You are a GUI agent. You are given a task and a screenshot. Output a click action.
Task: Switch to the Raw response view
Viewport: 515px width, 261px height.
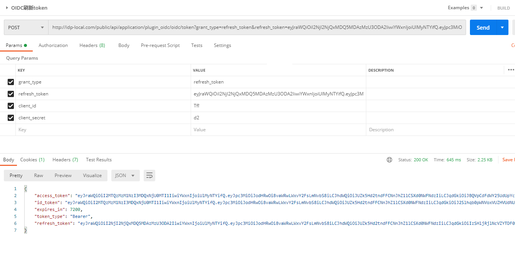coord(39,176)
